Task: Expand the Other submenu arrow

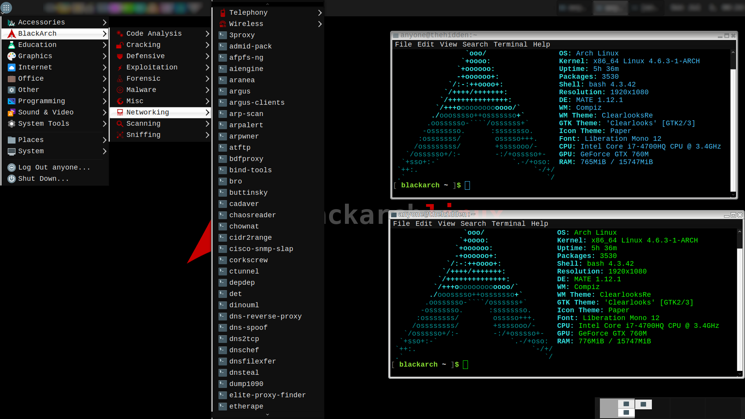Action: click(x=104, y=90)
